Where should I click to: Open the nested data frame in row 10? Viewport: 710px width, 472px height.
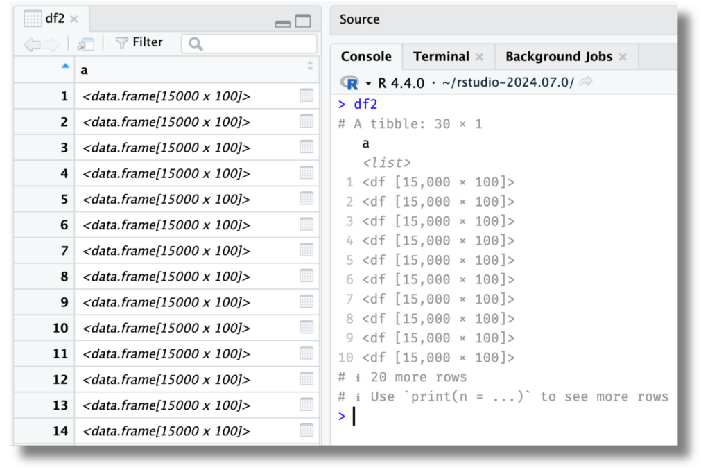pyautogui.click(x=306, y=328)
